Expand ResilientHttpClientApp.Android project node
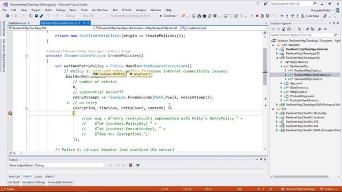The width and height of the screenshot is (342, 192). pyautogui.click(x=277, y=49)
